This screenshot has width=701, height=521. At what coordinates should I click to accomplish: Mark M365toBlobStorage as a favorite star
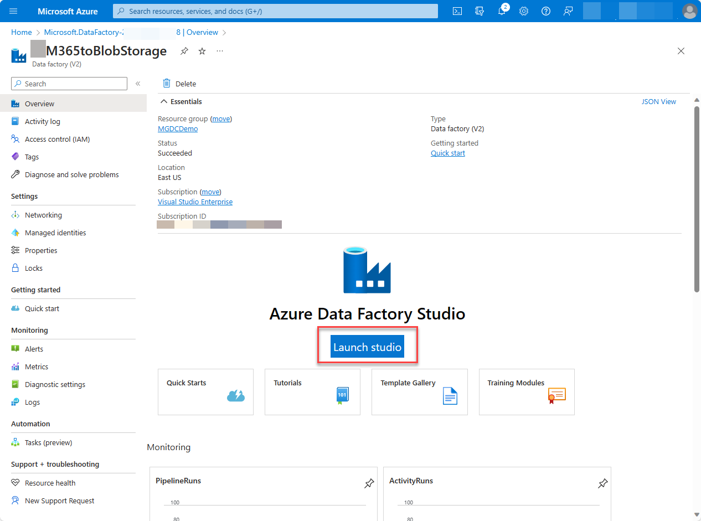click(x=202, y=51)
